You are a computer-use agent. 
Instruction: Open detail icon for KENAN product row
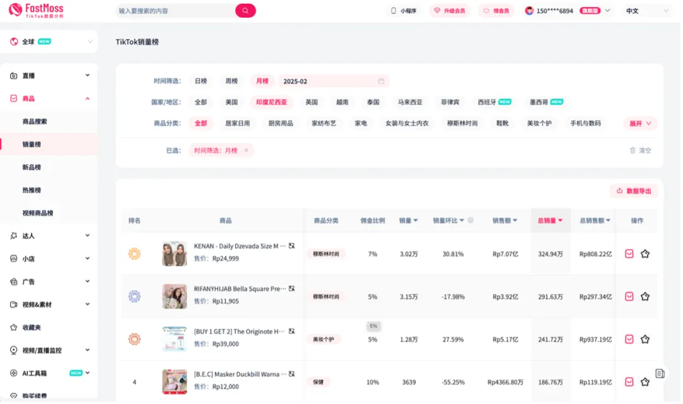coord(631,254)
